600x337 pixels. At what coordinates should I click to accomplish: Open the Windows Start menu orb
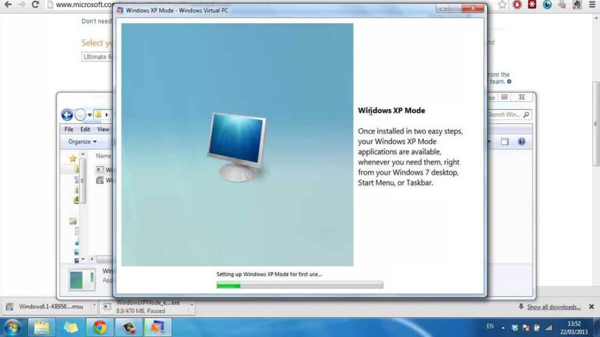pyautogui.click(x=12, y=327)
